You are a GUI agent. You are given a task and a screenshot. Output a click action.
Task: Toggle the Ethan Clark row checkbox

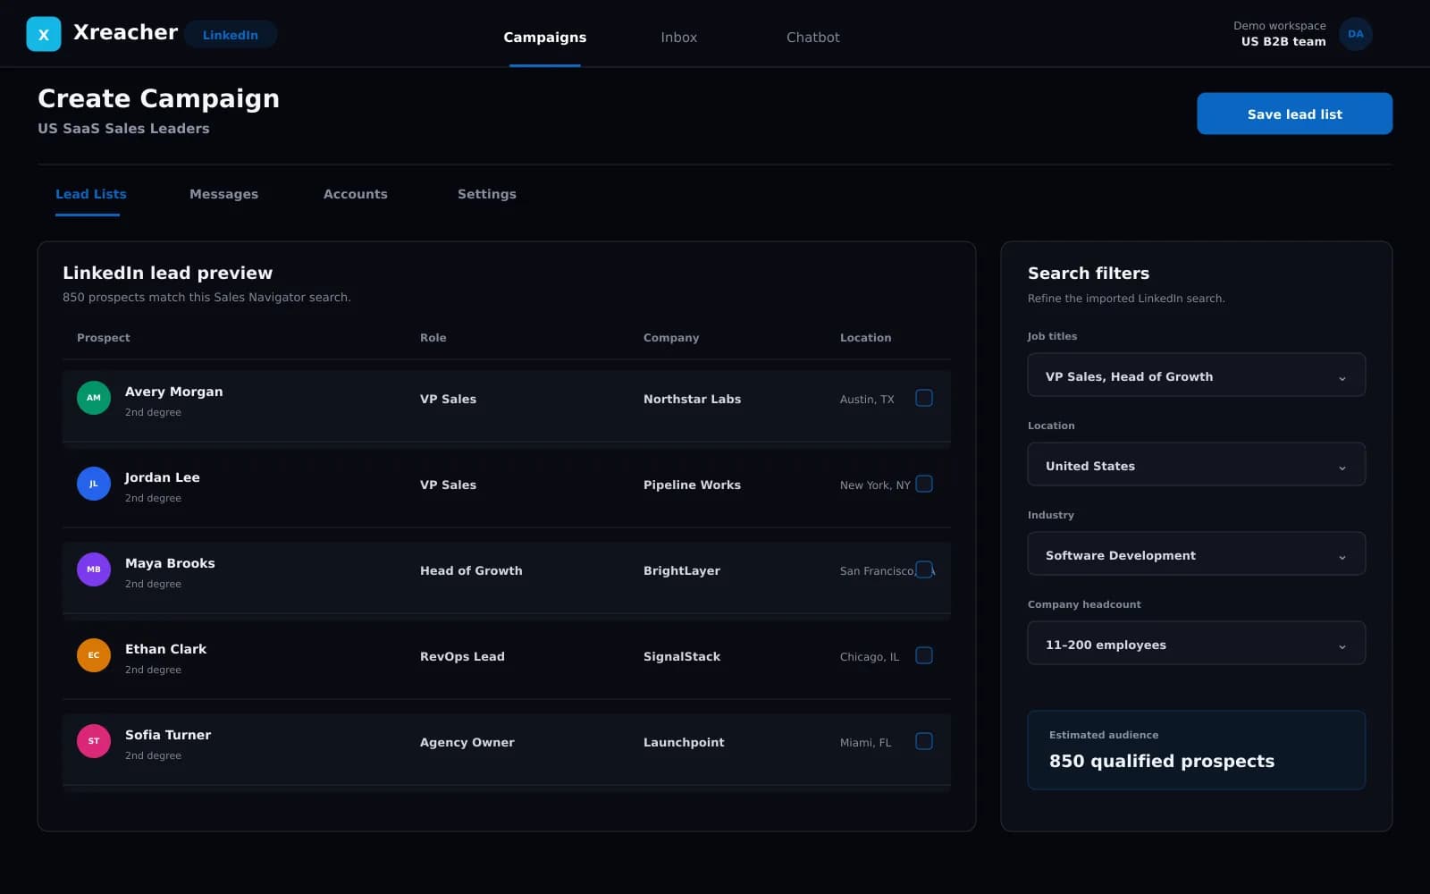[x=924, y=655]
